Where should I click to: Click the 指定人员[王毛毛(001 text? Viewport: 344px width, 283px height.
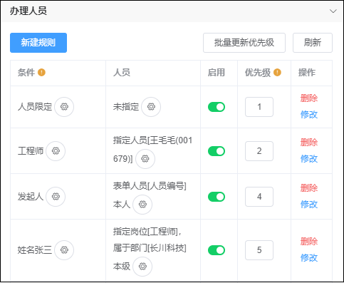(152, 140)
